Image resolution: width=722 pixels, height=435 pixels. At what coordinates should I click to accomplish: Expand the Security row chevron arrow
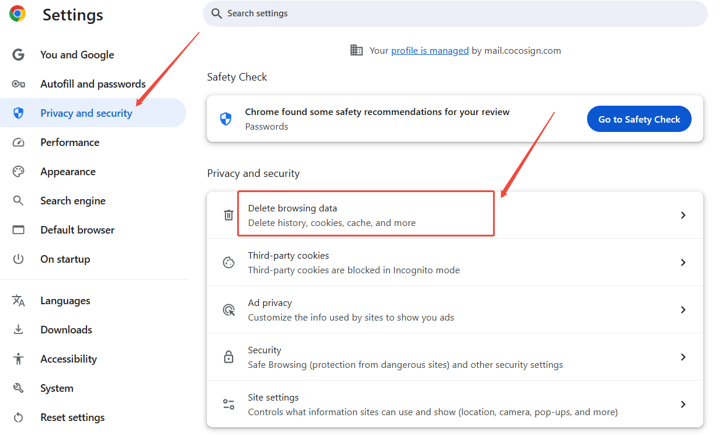coord(683,357)
